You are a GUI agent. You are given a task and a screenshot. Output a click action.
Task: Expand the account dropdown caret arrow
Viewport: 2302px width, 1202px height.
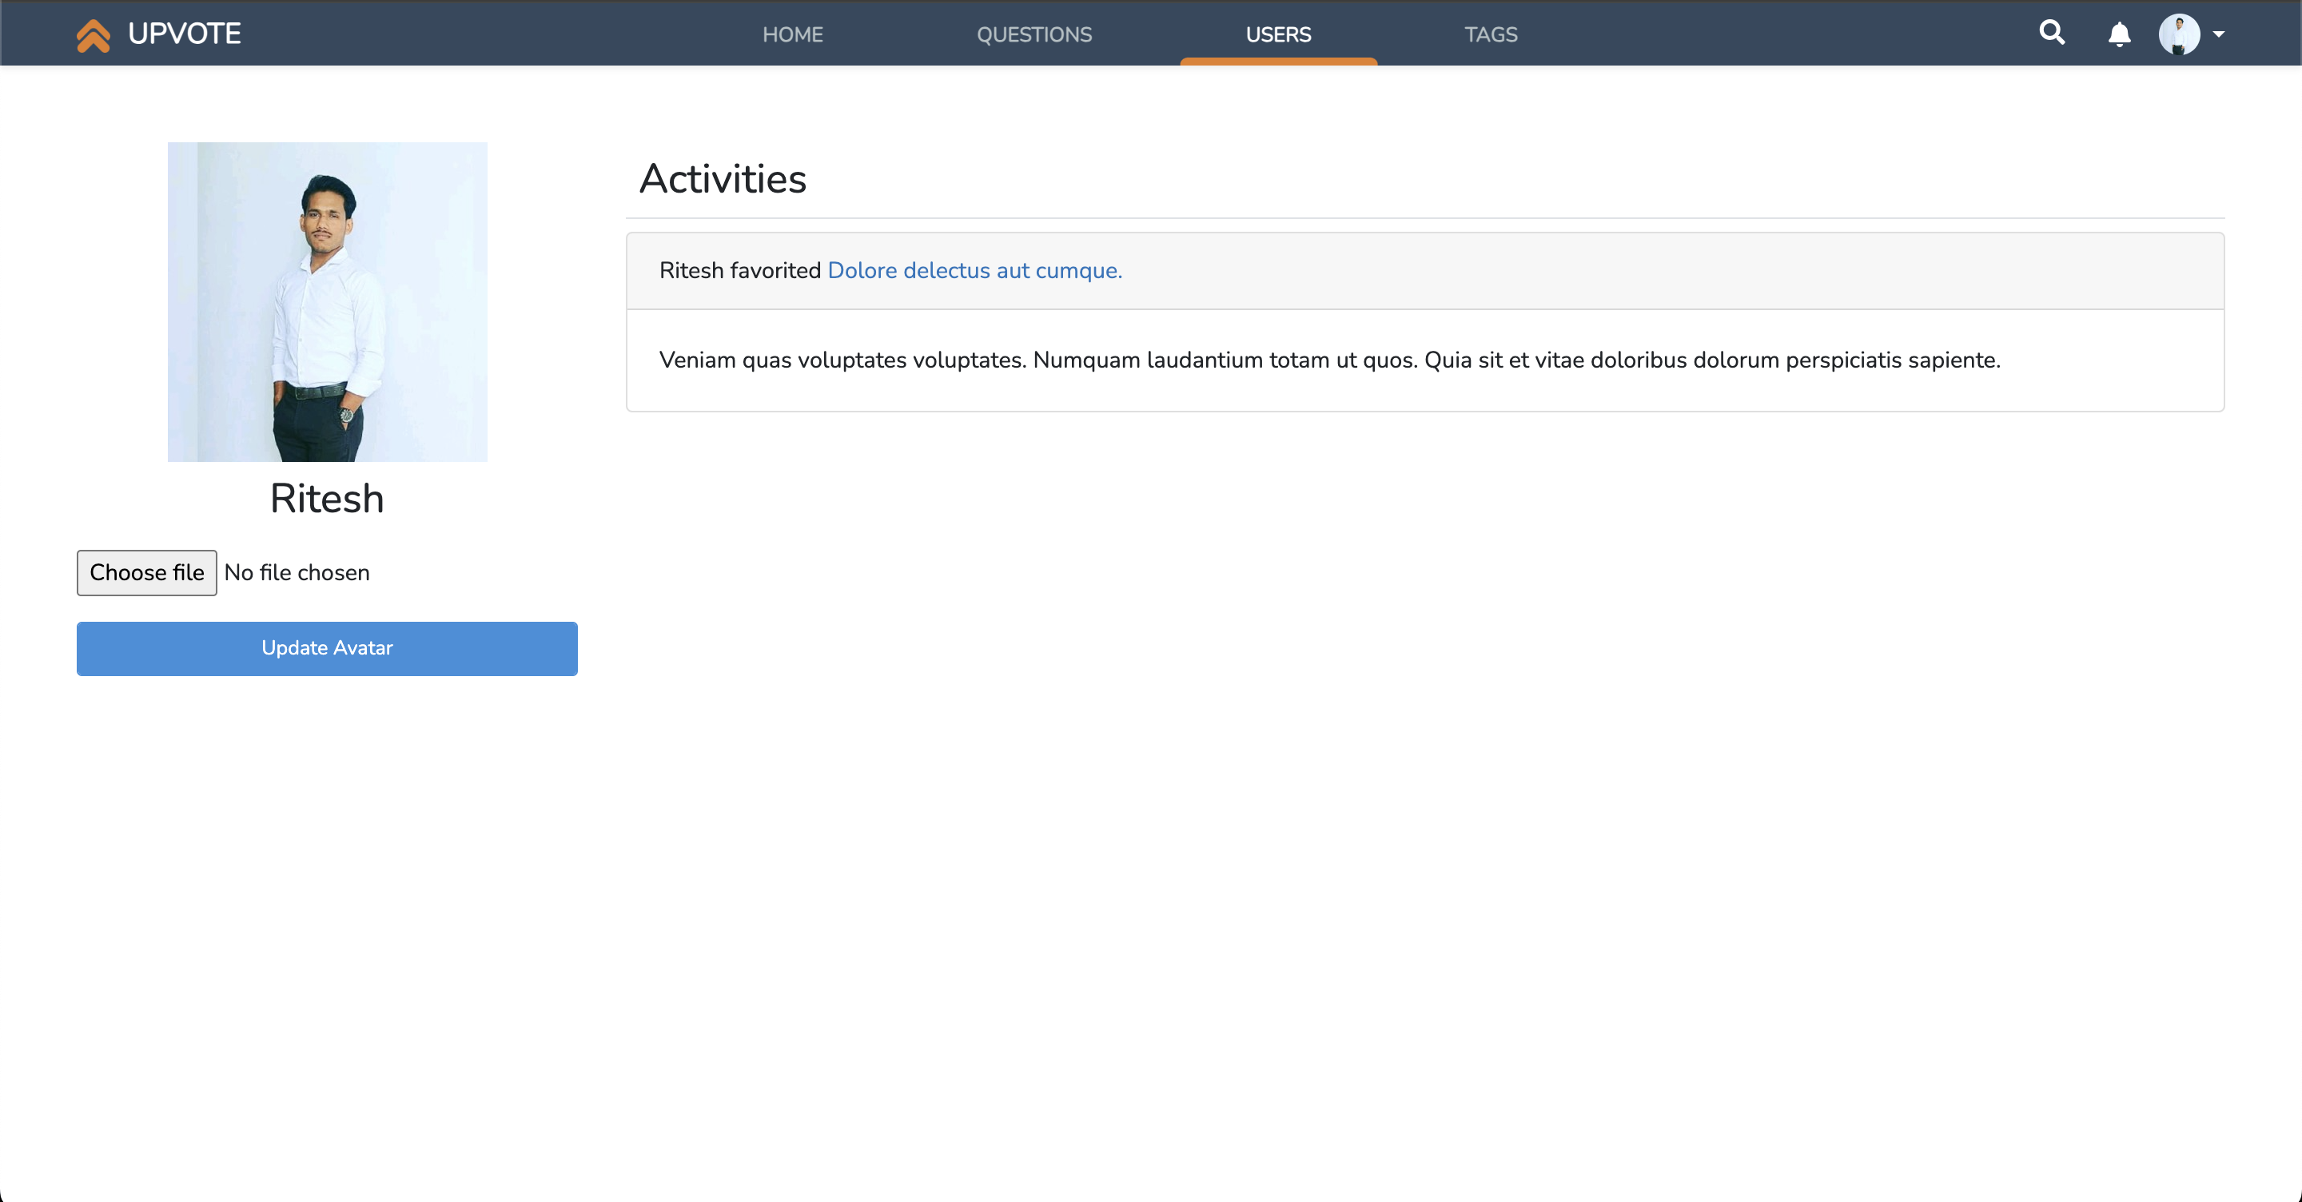[2219, 35]
